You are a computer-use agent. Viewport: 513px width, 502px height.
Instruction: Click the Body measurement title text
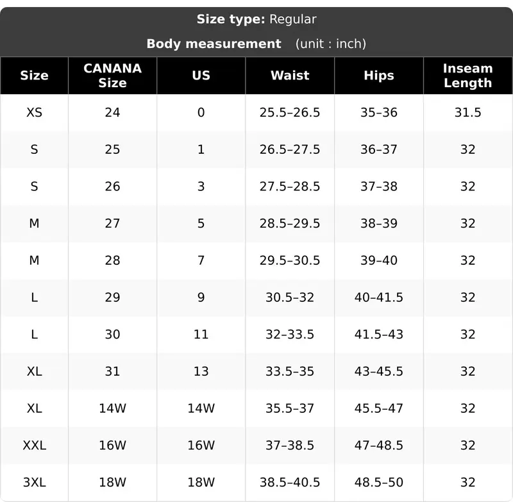pyautogui.click(x=214, y=44)
